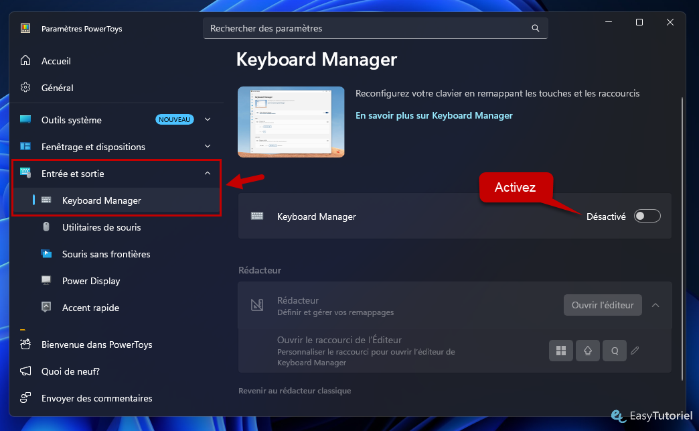Close the PowerToys settings window
The height and width of the screenshot is (431, 699).
coord(670,22)
